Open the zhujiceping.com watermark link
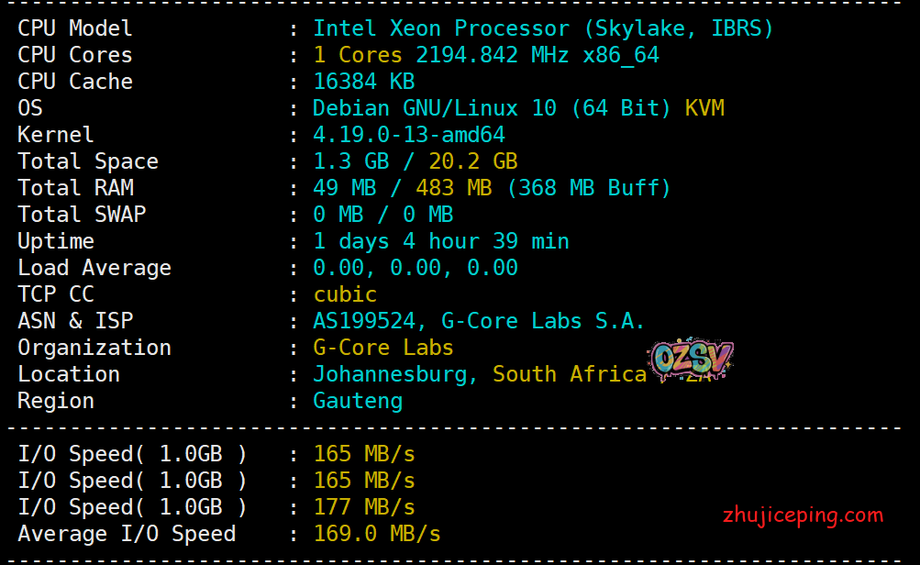Image resolution: width=920 pixels, height=565 pixels. (803, 515)
